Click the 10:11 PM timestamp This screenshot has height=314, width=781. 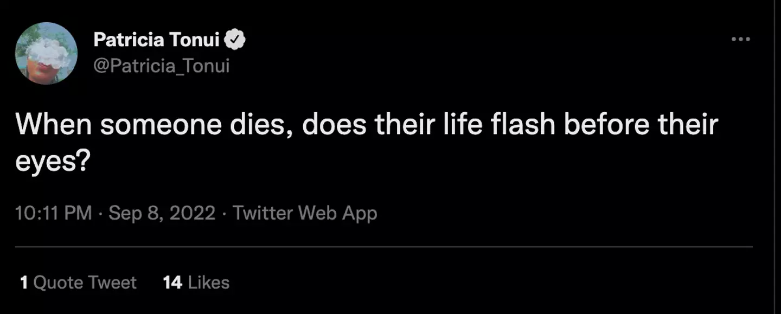[x=54, y=213]
